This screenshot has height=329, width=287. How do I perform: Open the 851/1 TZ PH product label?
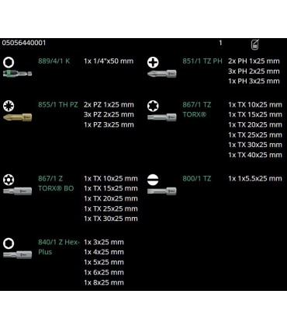(202, 61)
